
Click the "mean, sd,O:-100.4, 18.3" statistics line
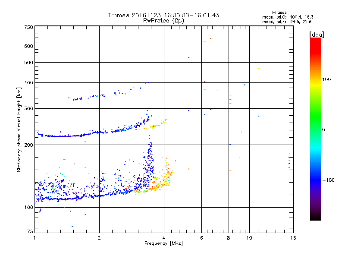point(288,17)
